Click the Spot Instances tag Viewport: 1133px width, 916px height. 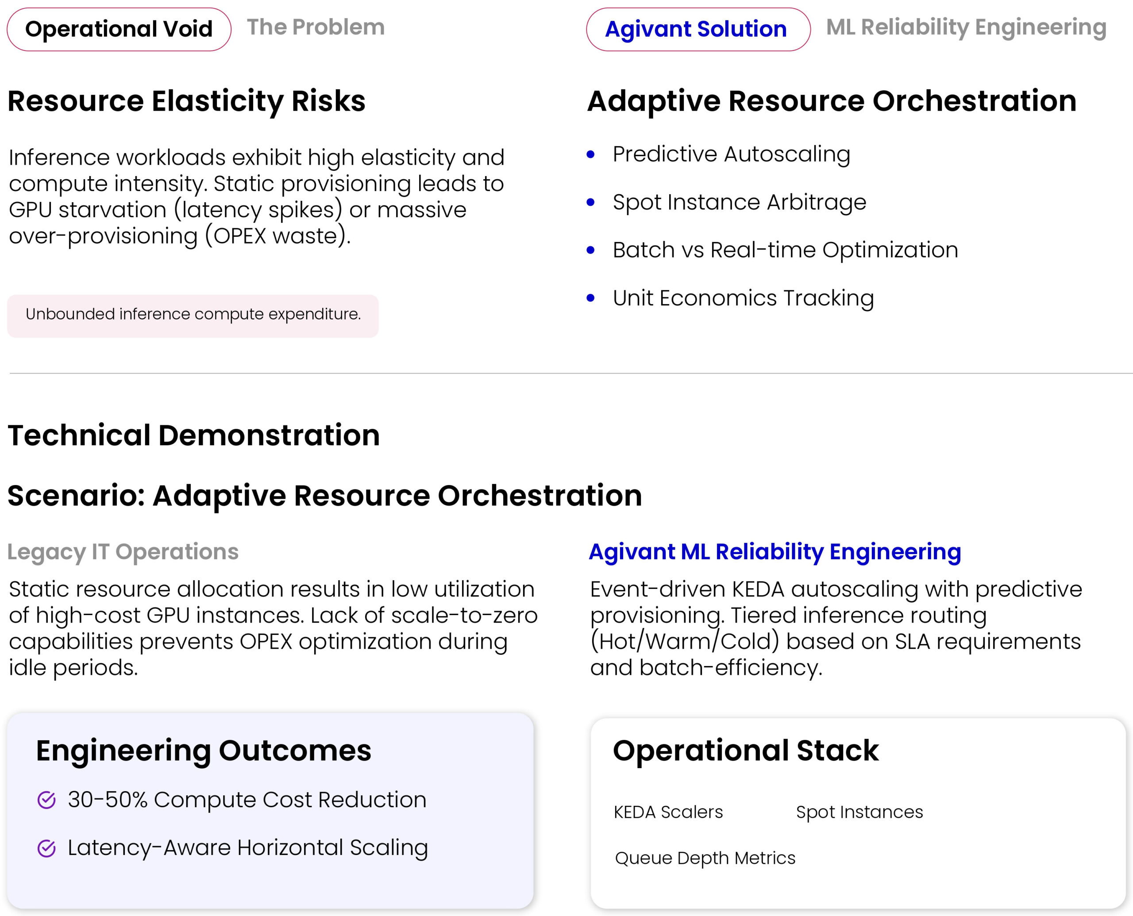tap(859, 812)
